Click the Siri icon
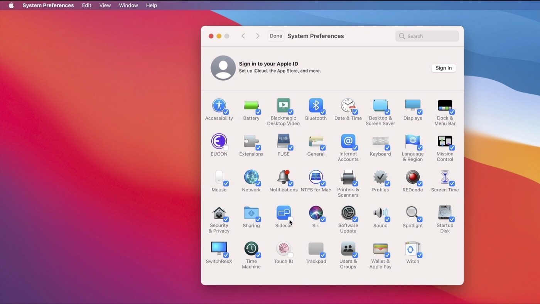Image resolution: width=540 pixels, height=304 pixels. coord(316,213)
